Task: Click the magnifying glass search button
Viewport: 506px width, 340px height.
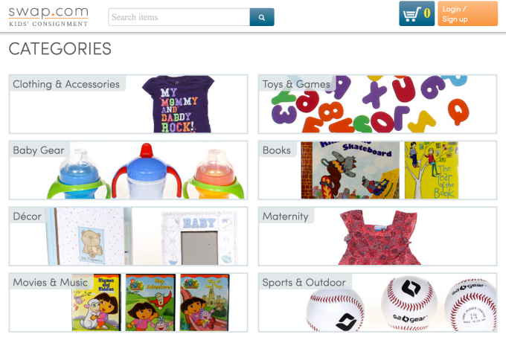Action: 262,17
